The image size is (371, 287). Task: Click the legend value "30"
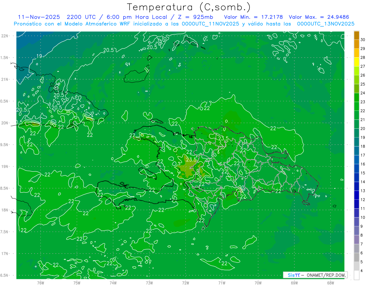[363, 40]
